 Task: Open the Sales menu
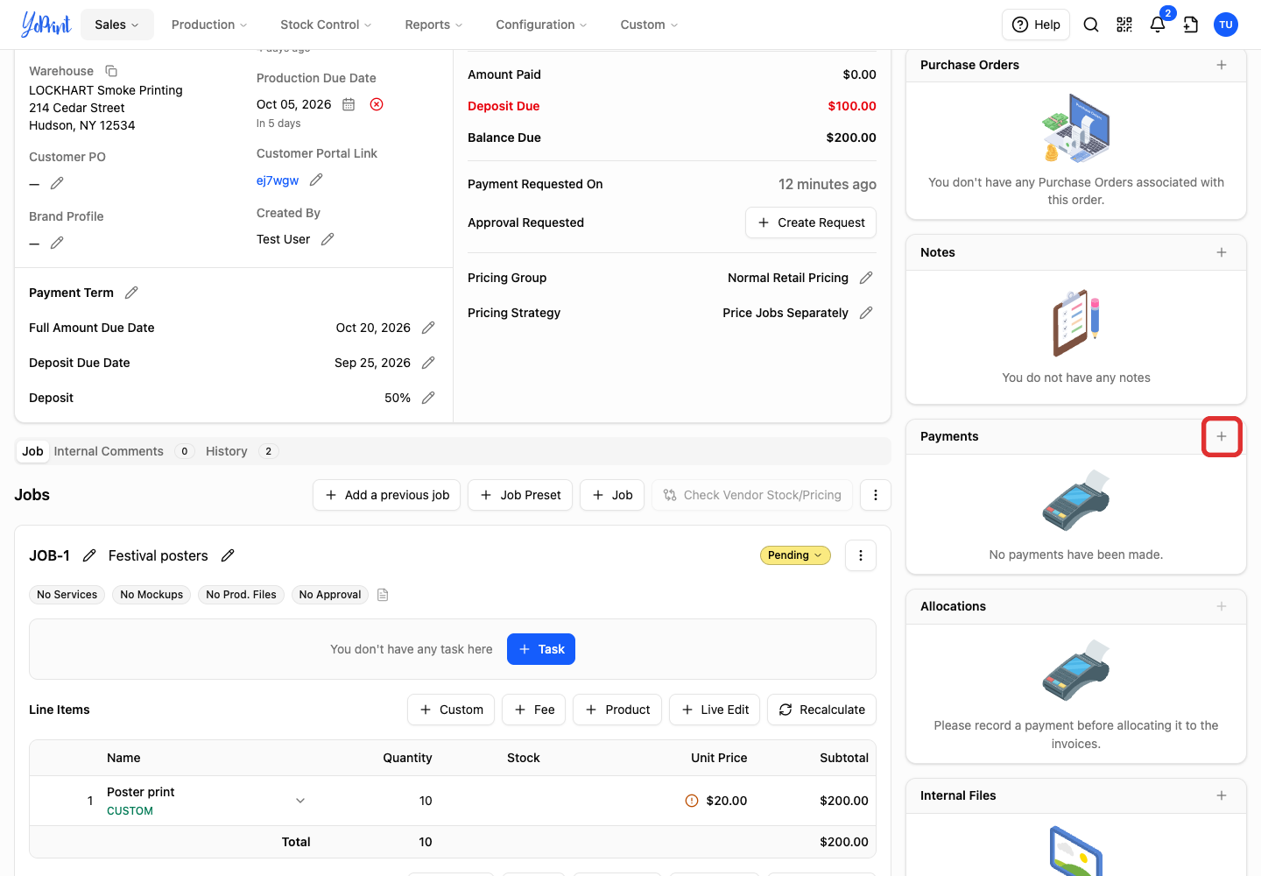click(117, 25)
